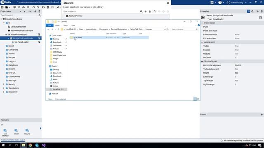
Task: Click the trash icon in Project view header
Action: click(x=40, y=11)
